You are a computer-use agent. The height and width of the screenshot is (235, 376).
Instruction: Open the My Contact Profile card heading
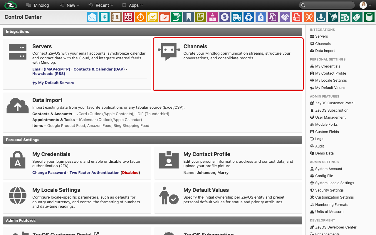(x=207, y=154)
